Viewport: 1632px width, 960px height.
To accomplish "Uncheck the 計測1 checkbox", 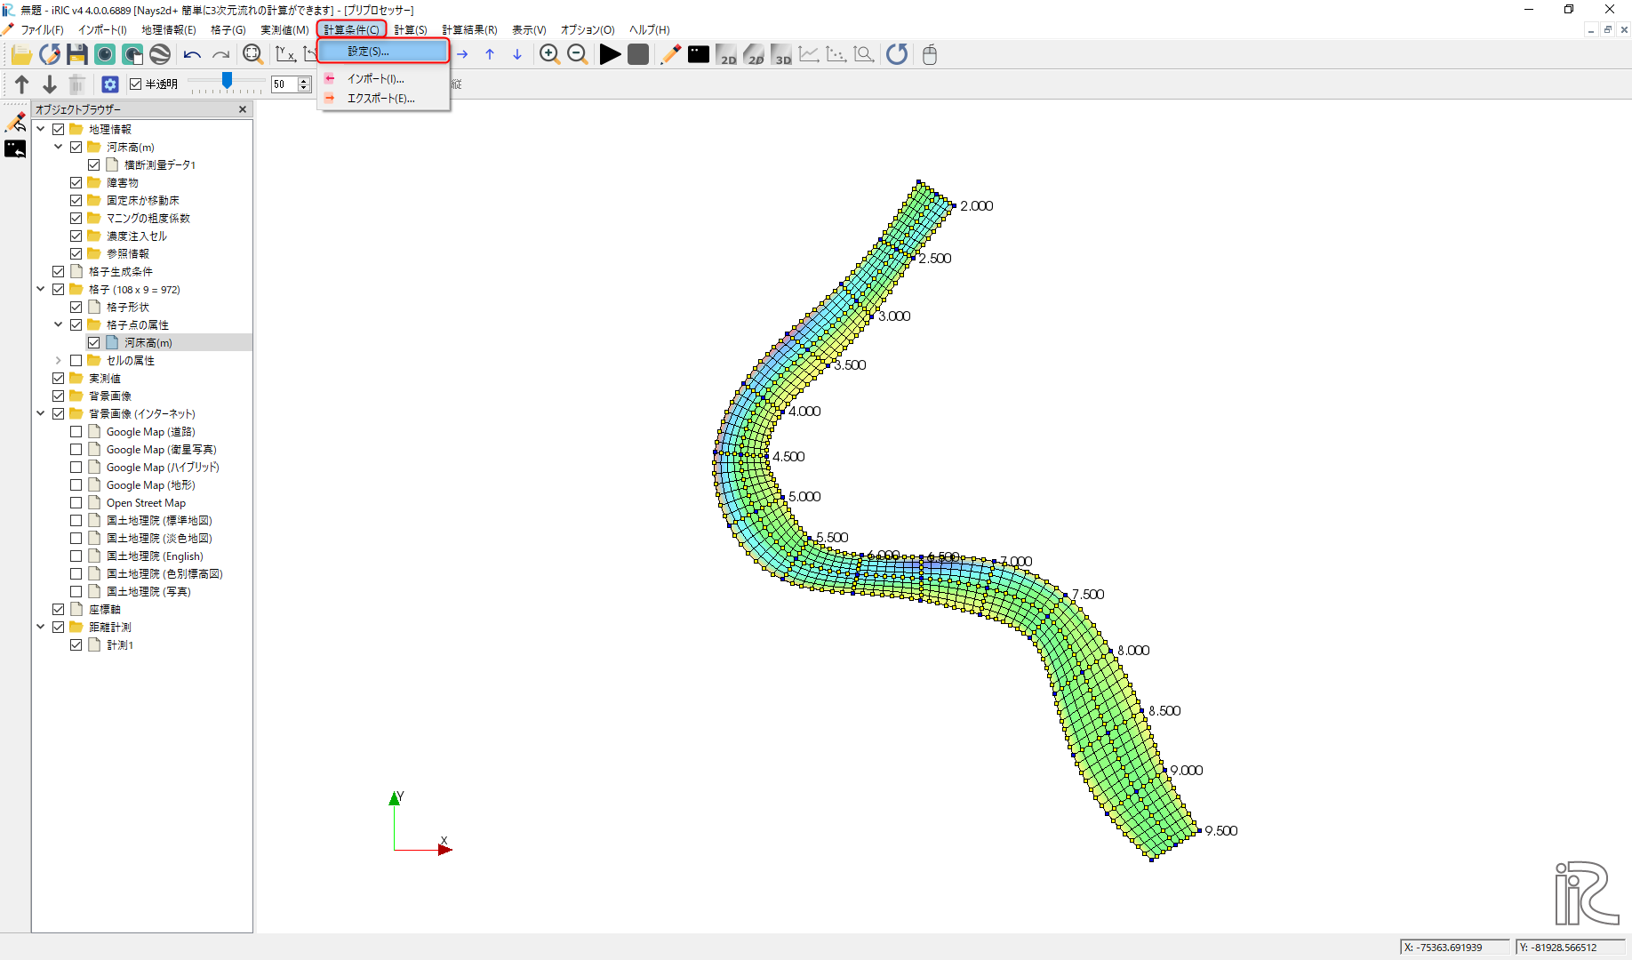I will 76,644.
